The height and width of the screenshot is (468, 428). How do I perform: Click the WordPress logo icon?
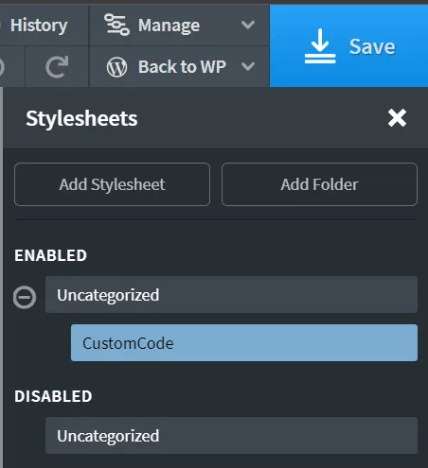[x=116, y=67]
